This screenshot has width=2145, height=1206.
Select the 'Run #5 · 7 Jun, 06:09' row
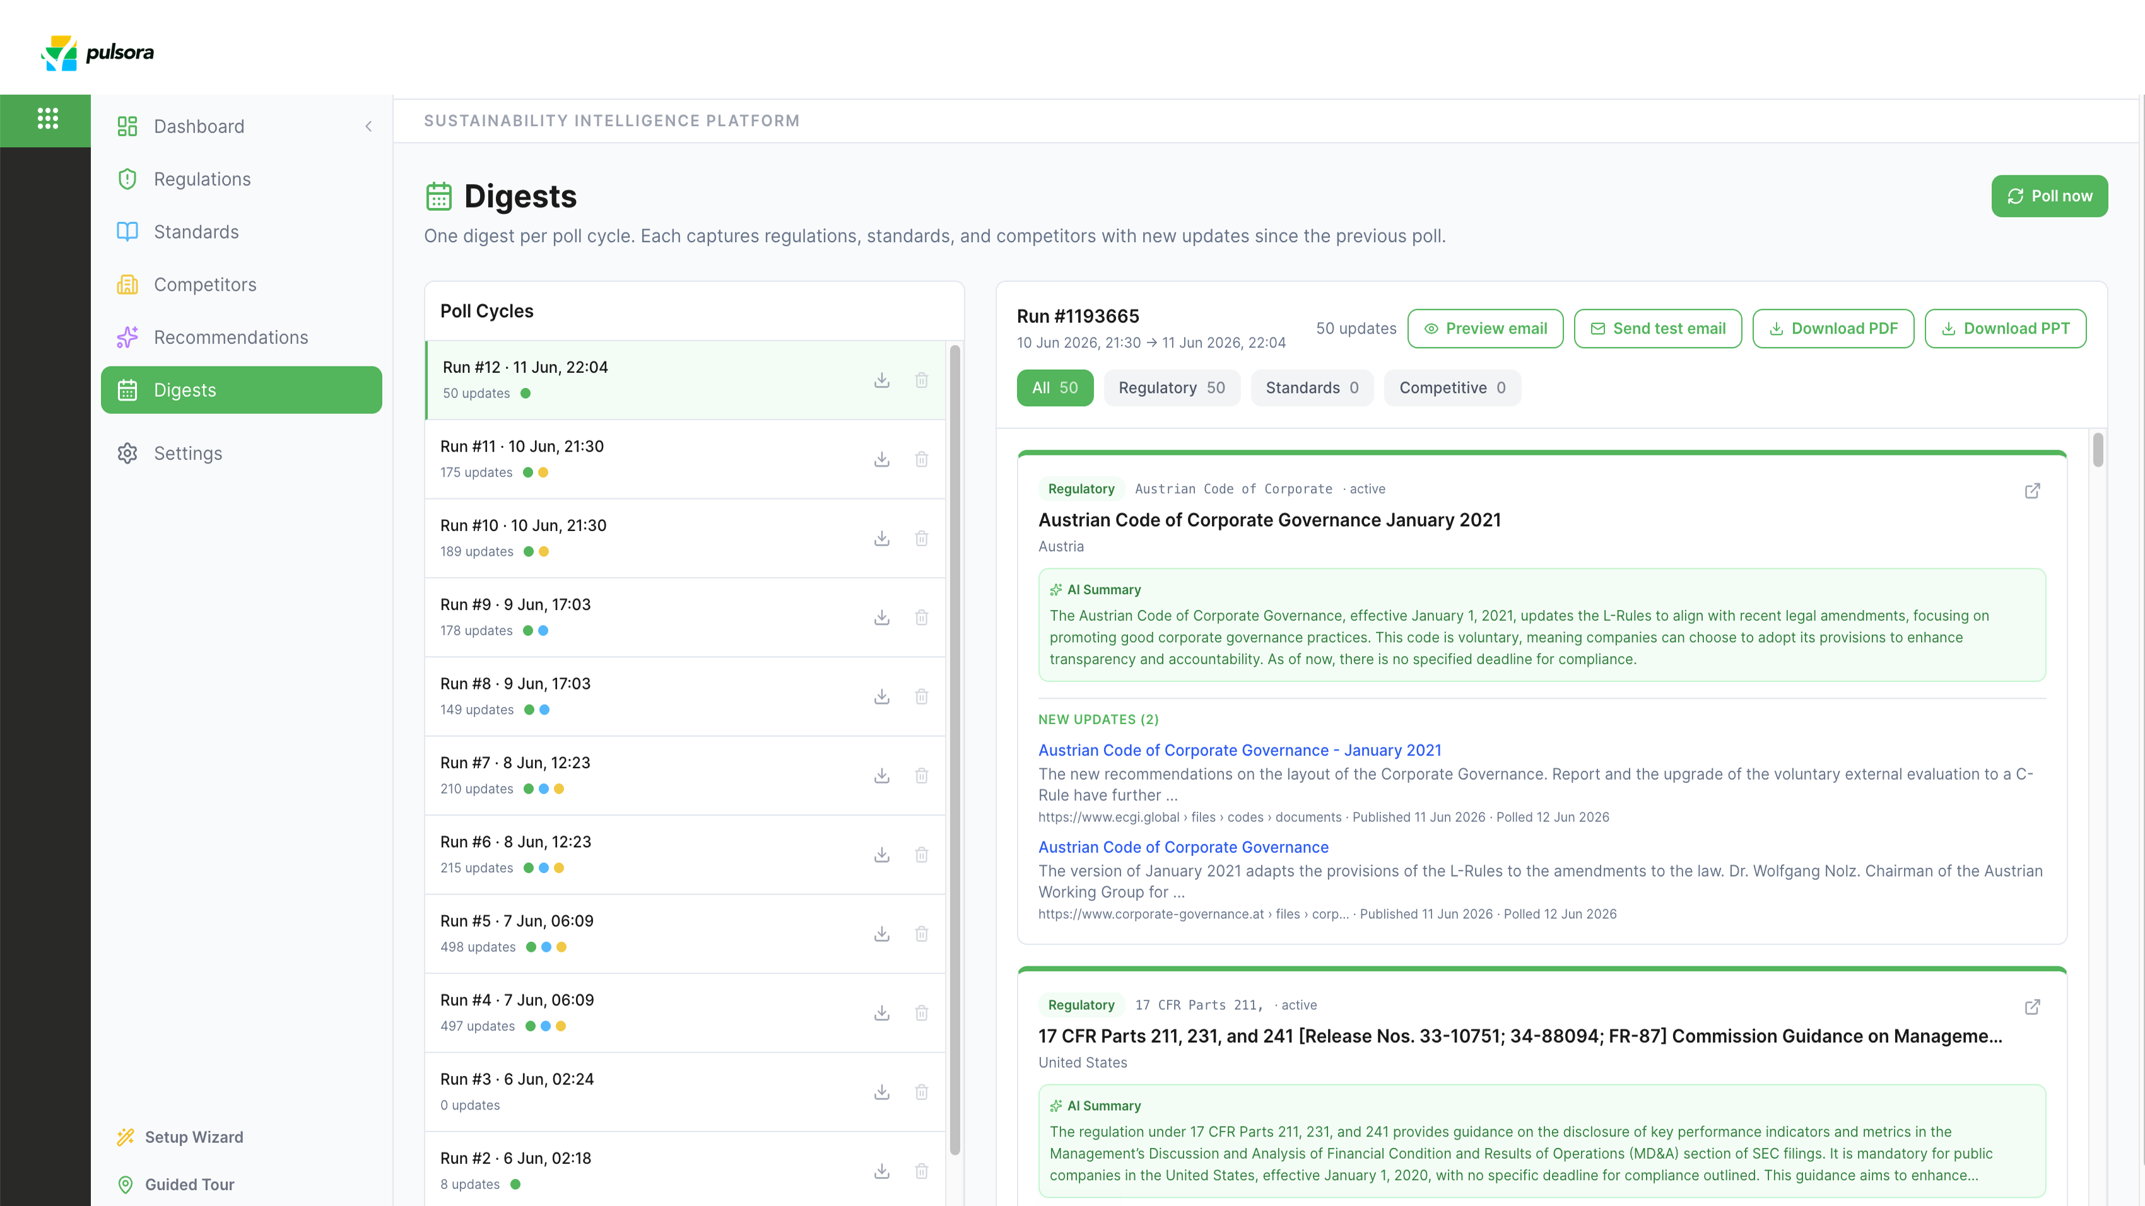pyautogui.click(x=685, y=934)
